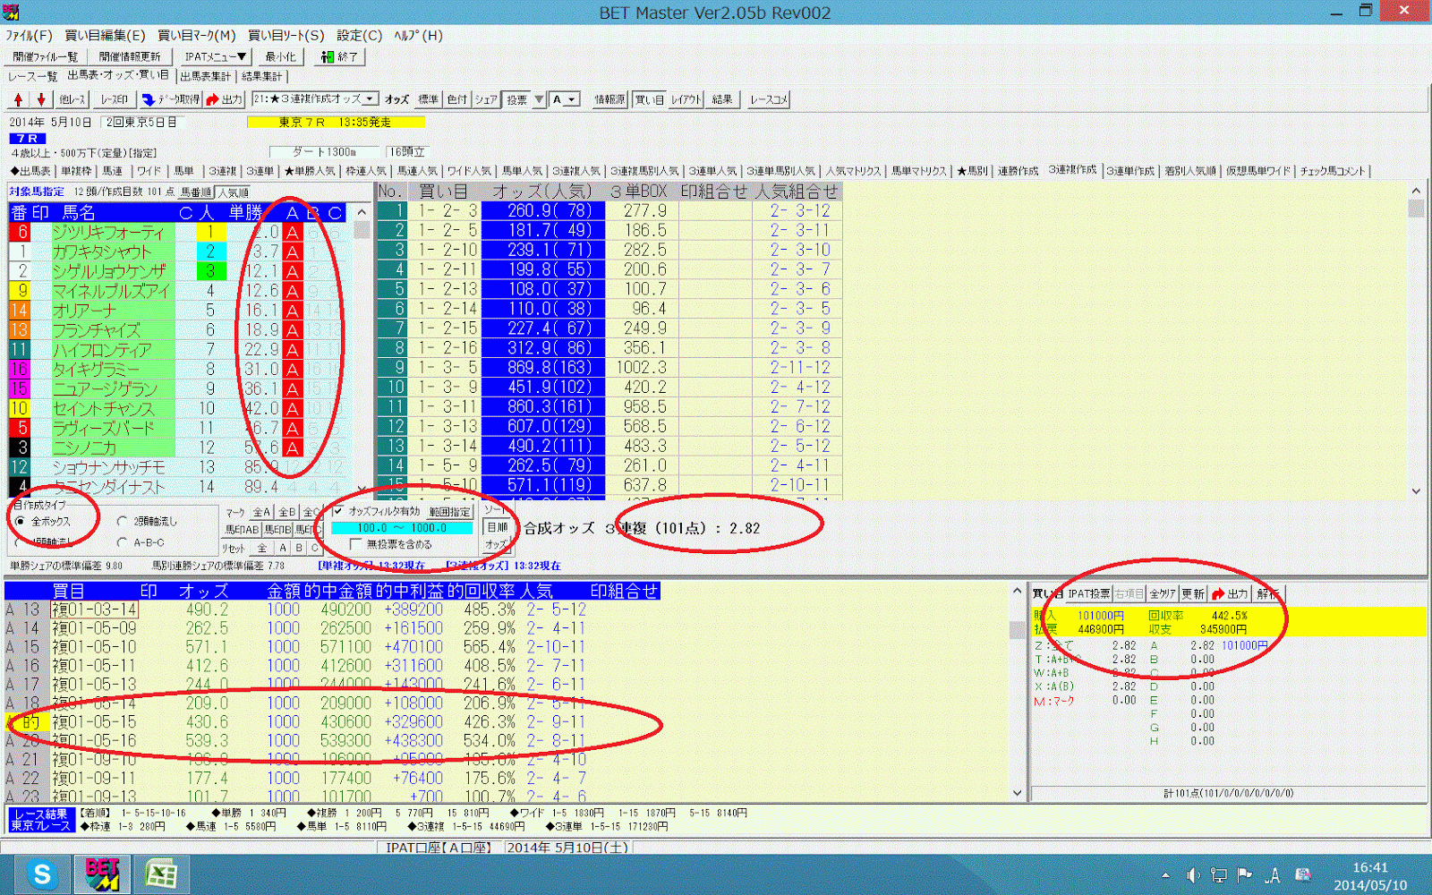Click レースコメ button
Image resolution: width=1432 pixels, height=895 pixels.
click(x=768, y=99)
